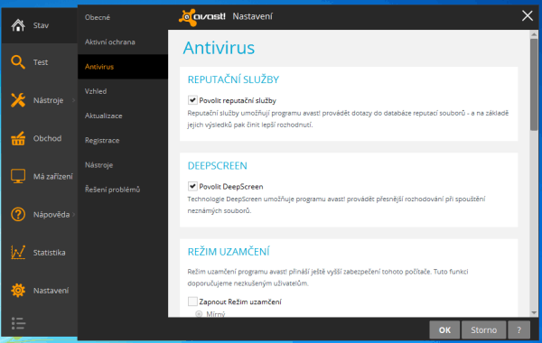This screenshot has width=542, height=343.
Task: Open the Vzhled settings section
Action: pyautogui.click(x=123, y=91)
